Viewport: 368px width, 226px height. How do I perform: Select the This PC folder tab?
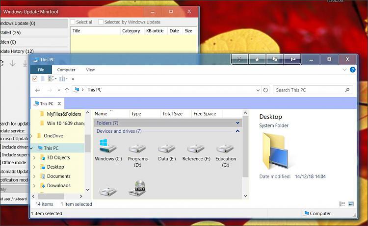tap(47, 103)
